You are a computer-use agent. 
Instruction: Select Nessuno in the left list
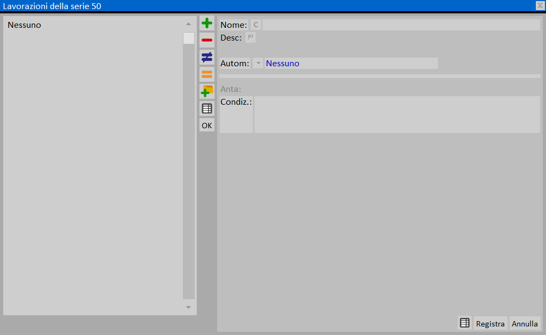(x=25, y=25)
